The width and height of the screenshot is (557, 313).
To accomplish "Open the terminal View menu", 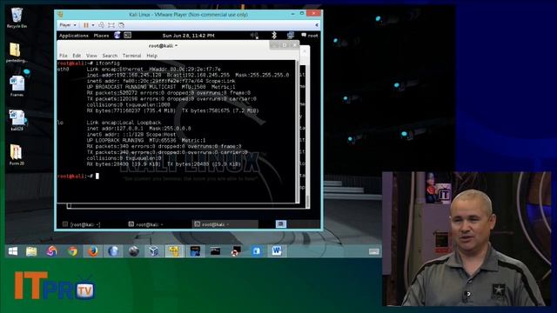I will 91,56.
